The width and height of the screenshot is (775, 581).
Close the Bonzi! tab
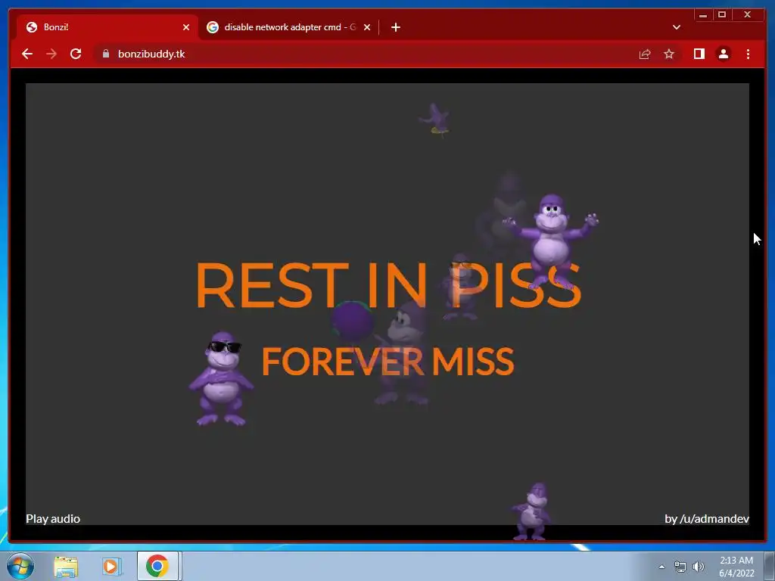pos(186,27)
